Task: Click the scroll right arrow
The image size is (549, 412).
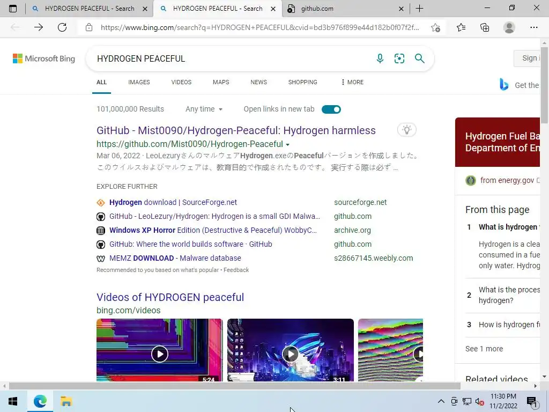Action: pyautogui.click(x=536, y=386)
